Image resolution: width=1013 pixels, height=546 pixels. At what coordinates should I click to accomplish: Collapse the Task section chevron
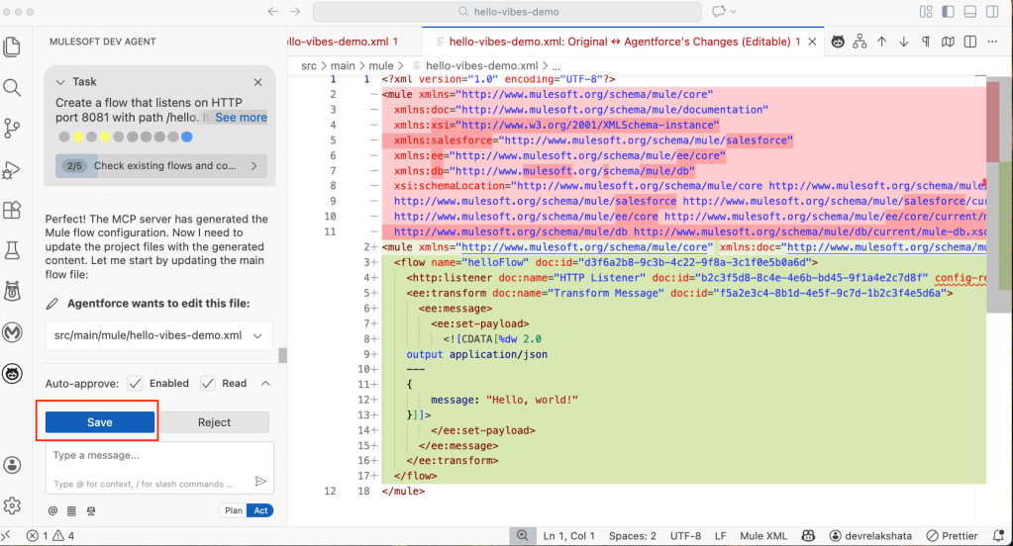tap(61, 82)
